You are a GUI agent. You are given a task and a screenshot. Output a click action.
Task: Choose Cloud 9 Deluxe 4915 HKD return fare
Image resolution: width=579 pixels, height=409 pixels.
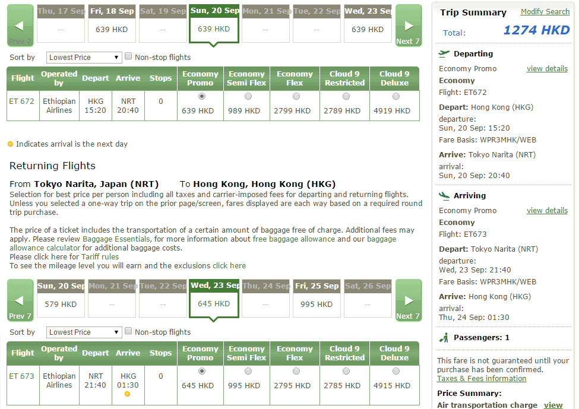point(396,371)
